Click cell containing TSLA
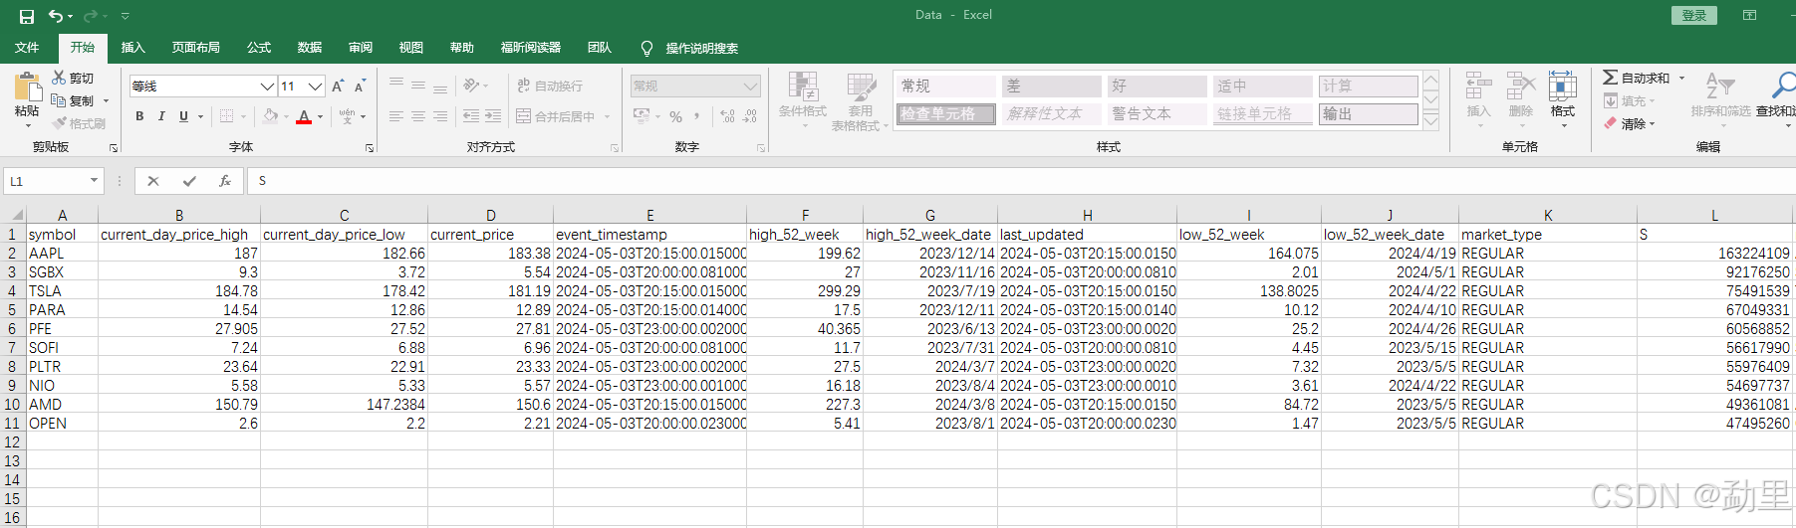This screenshot has width=1796, height=528. pyautogui.click(x=62, y=291)
